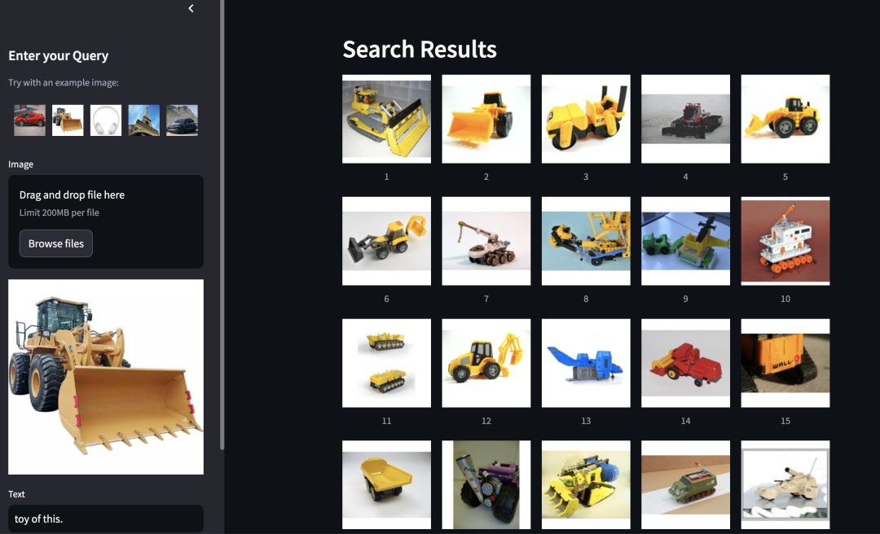Select the red car example image
The image size is (880, 534).
tap(30, 120)
